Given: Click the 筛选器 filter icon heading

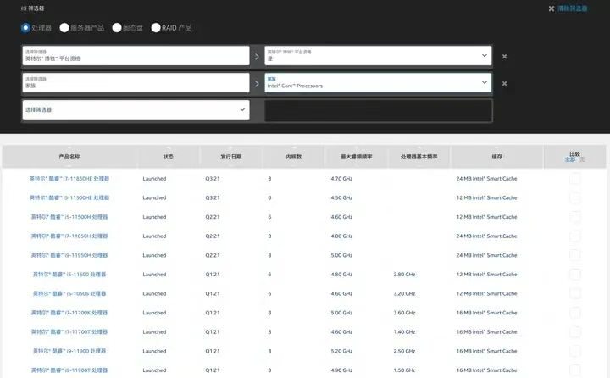Looking at the screenshot, I should [33, 8].
